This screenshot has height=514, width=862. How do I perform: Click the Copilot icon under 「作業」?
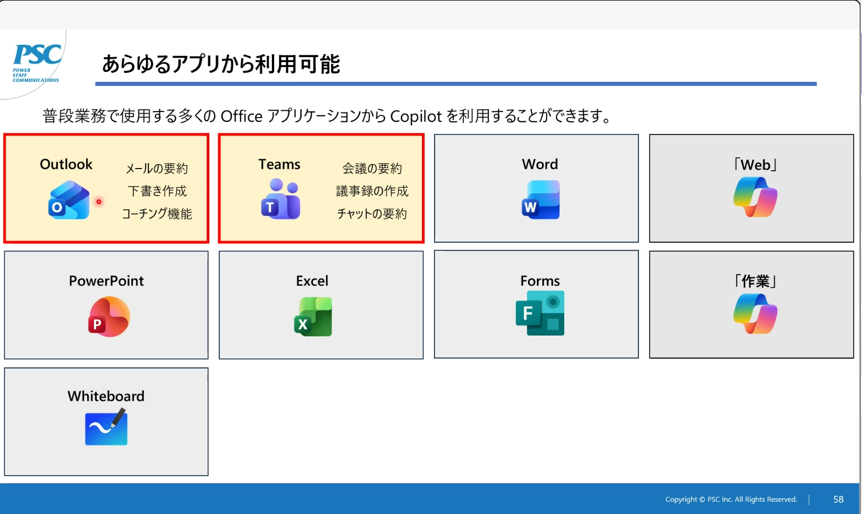(755, 314)
